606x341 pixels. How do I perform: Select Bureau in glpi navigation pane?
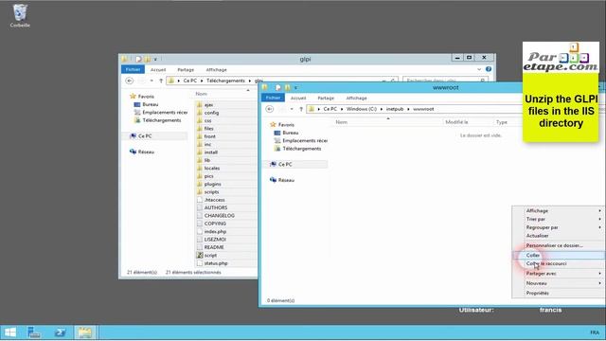(150, 104)
